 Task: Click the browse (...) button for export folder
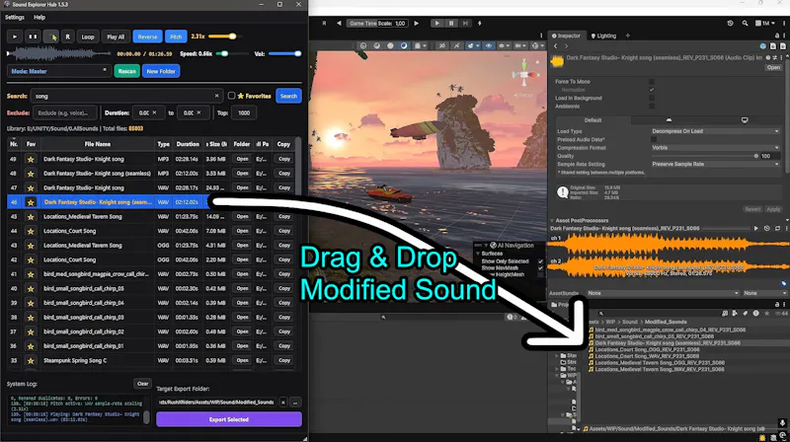pyautogui.click(x=295, y=403)
